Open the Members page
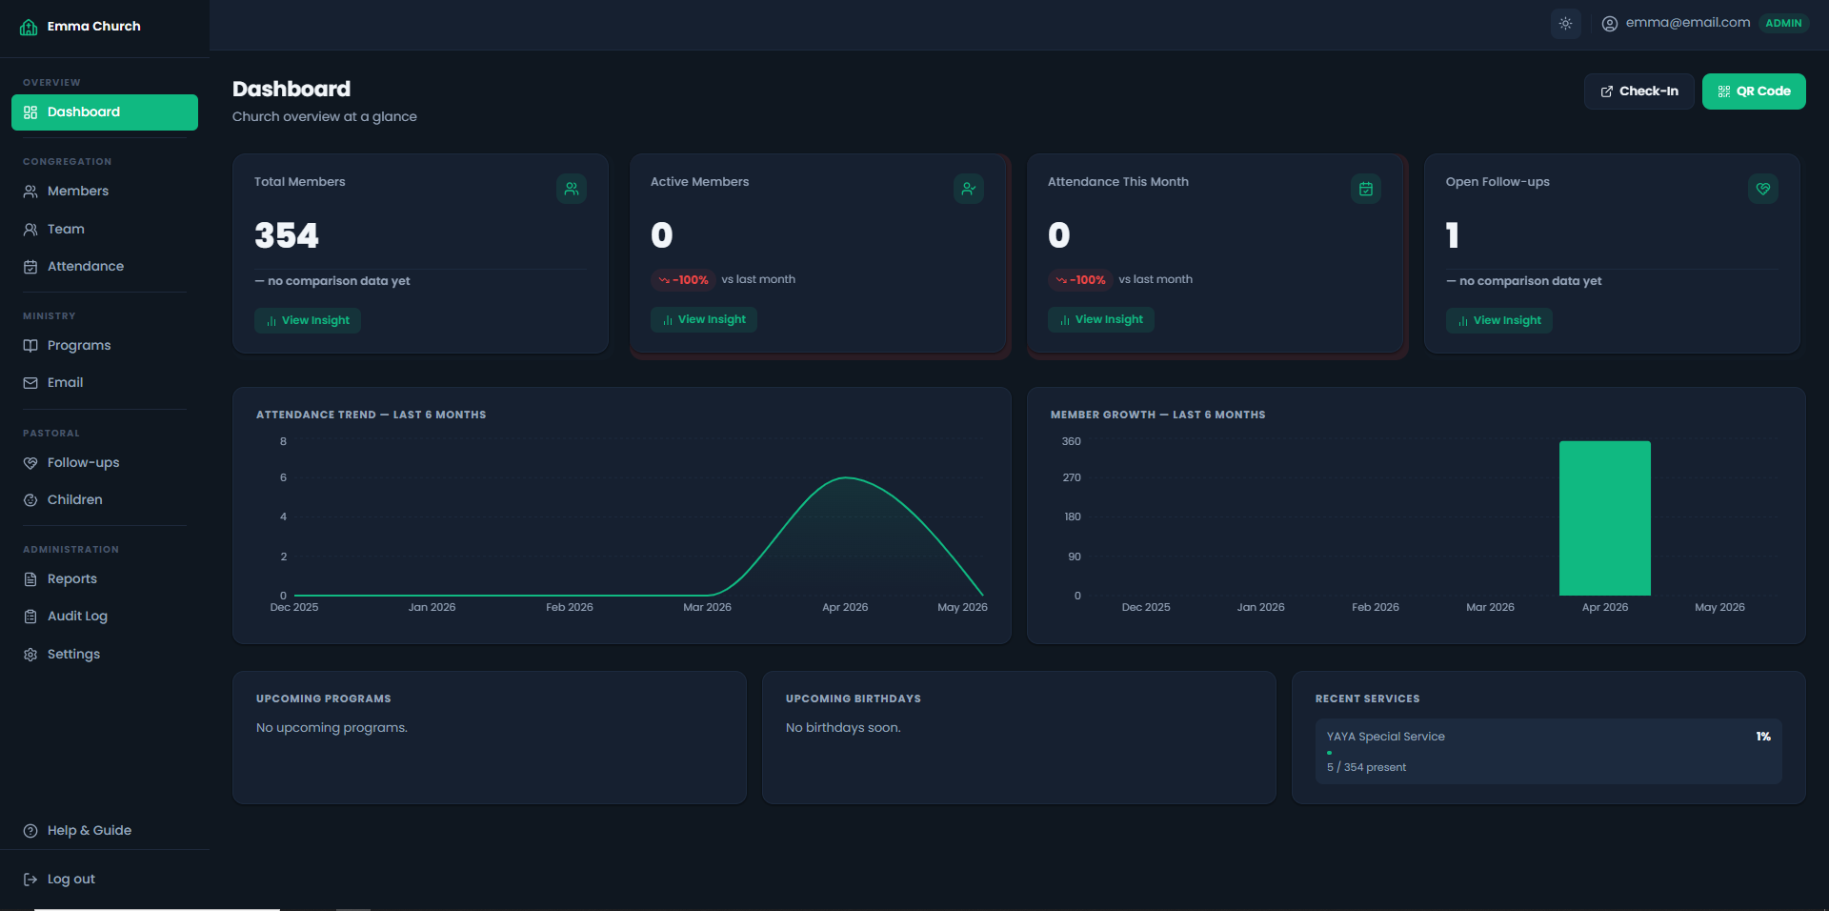Viewport: 1829px width, 911px height. [x=105, y=192]
